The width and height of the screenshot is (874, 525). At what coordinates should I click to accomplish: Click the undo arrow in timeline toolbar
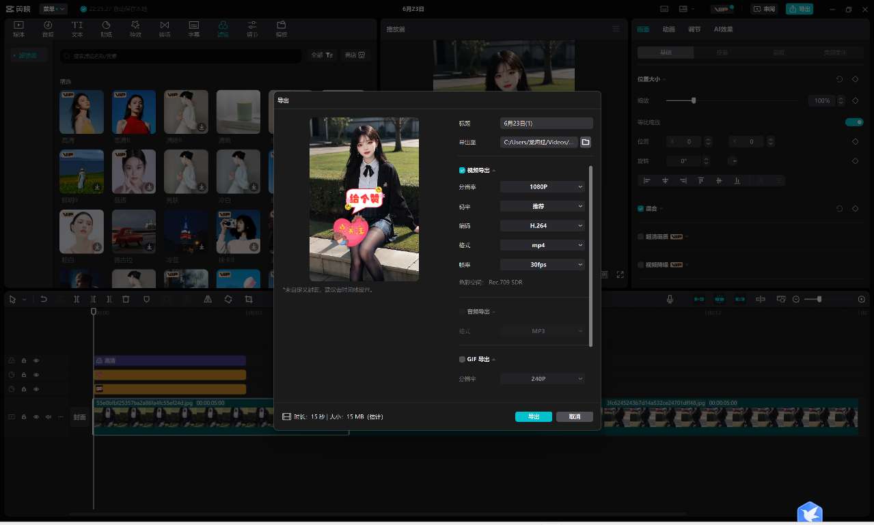44,299
